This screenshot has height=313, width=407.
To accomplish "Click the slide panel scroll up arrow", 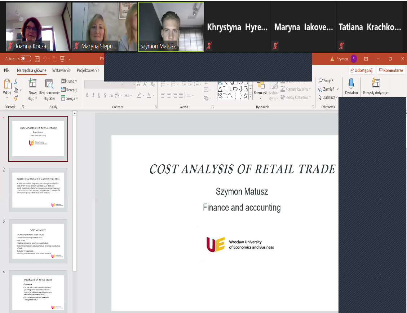I will click(x=75, y=113).
